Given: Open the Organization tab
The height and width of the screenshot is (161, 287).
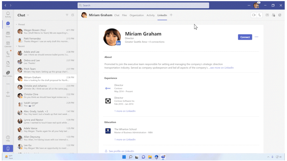Looking at the screenshot, I should click(x=137, y=15).
